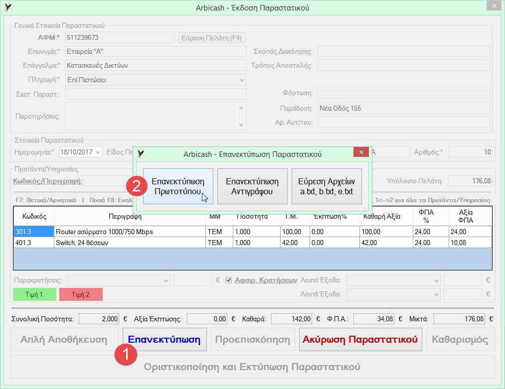Screen dimensions: 505x389
Task: Click the Τρόπος Αποστολής field
Action: tap(403, 65)
